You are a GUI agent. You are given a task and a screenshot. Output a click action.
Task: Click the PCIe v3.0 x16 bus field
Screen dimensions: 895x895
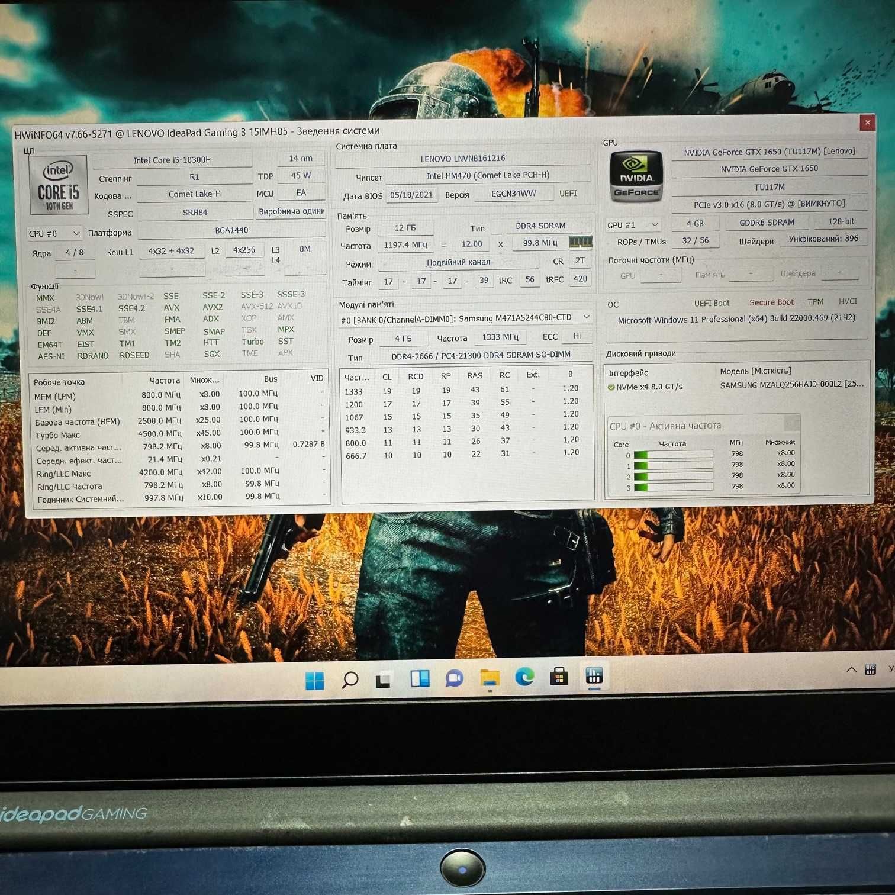click(x=770, y=204)
